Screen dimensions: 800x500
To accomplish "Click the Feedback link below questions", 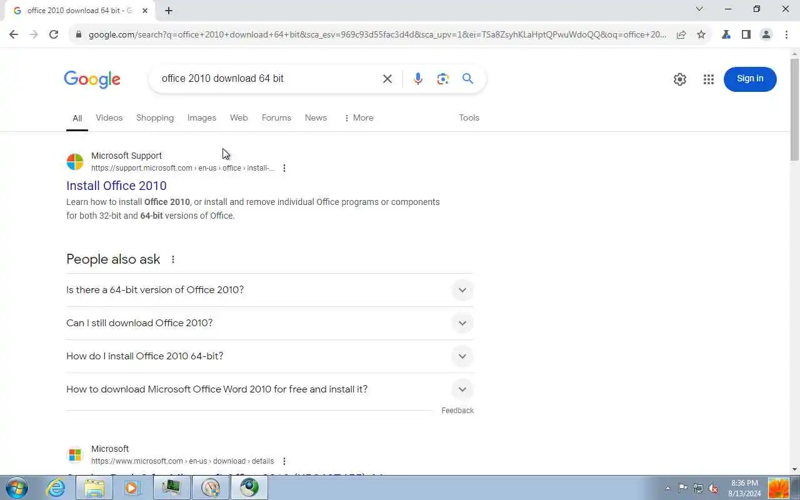I will [x=457, y=411].
